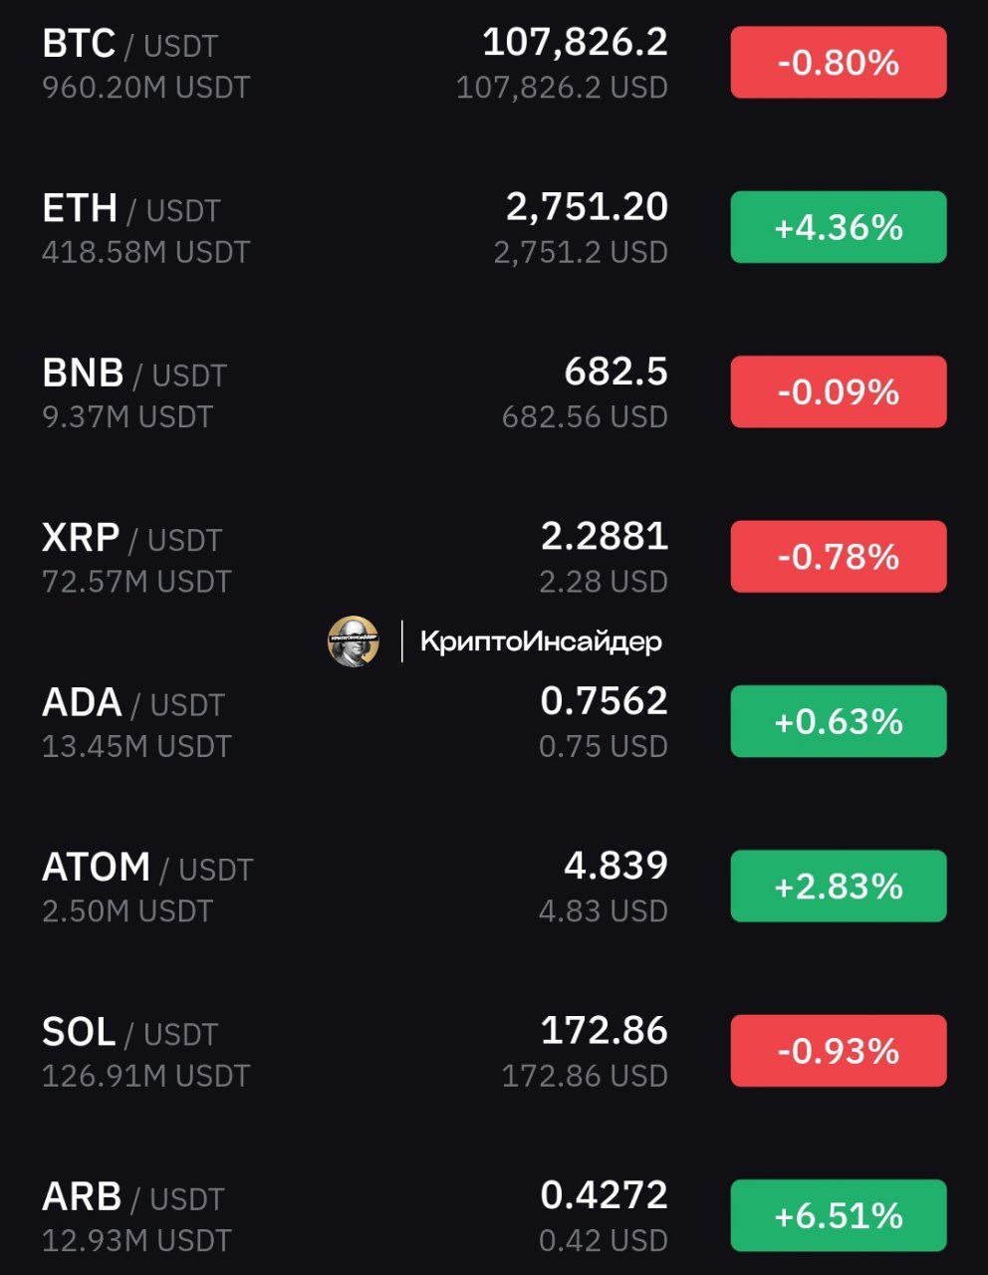Toggle the -0.09% BNB change badge

839,391
